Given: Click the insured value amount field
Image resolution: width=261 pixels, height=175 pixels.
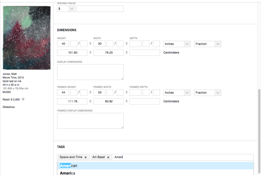Looking at the screenshot, I should click(100, 9).
